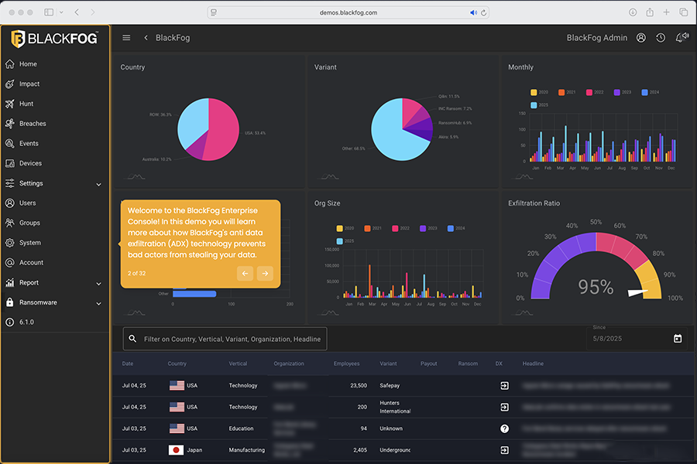The width and height of the screenshot is (697, 464).
Task: Open the history clock icon
Action: click(x=661, y=38)
